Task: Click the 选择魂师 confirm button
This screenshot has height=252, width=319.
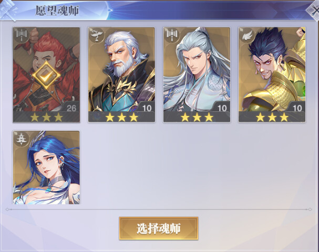Action: click(x=159, y=228)
